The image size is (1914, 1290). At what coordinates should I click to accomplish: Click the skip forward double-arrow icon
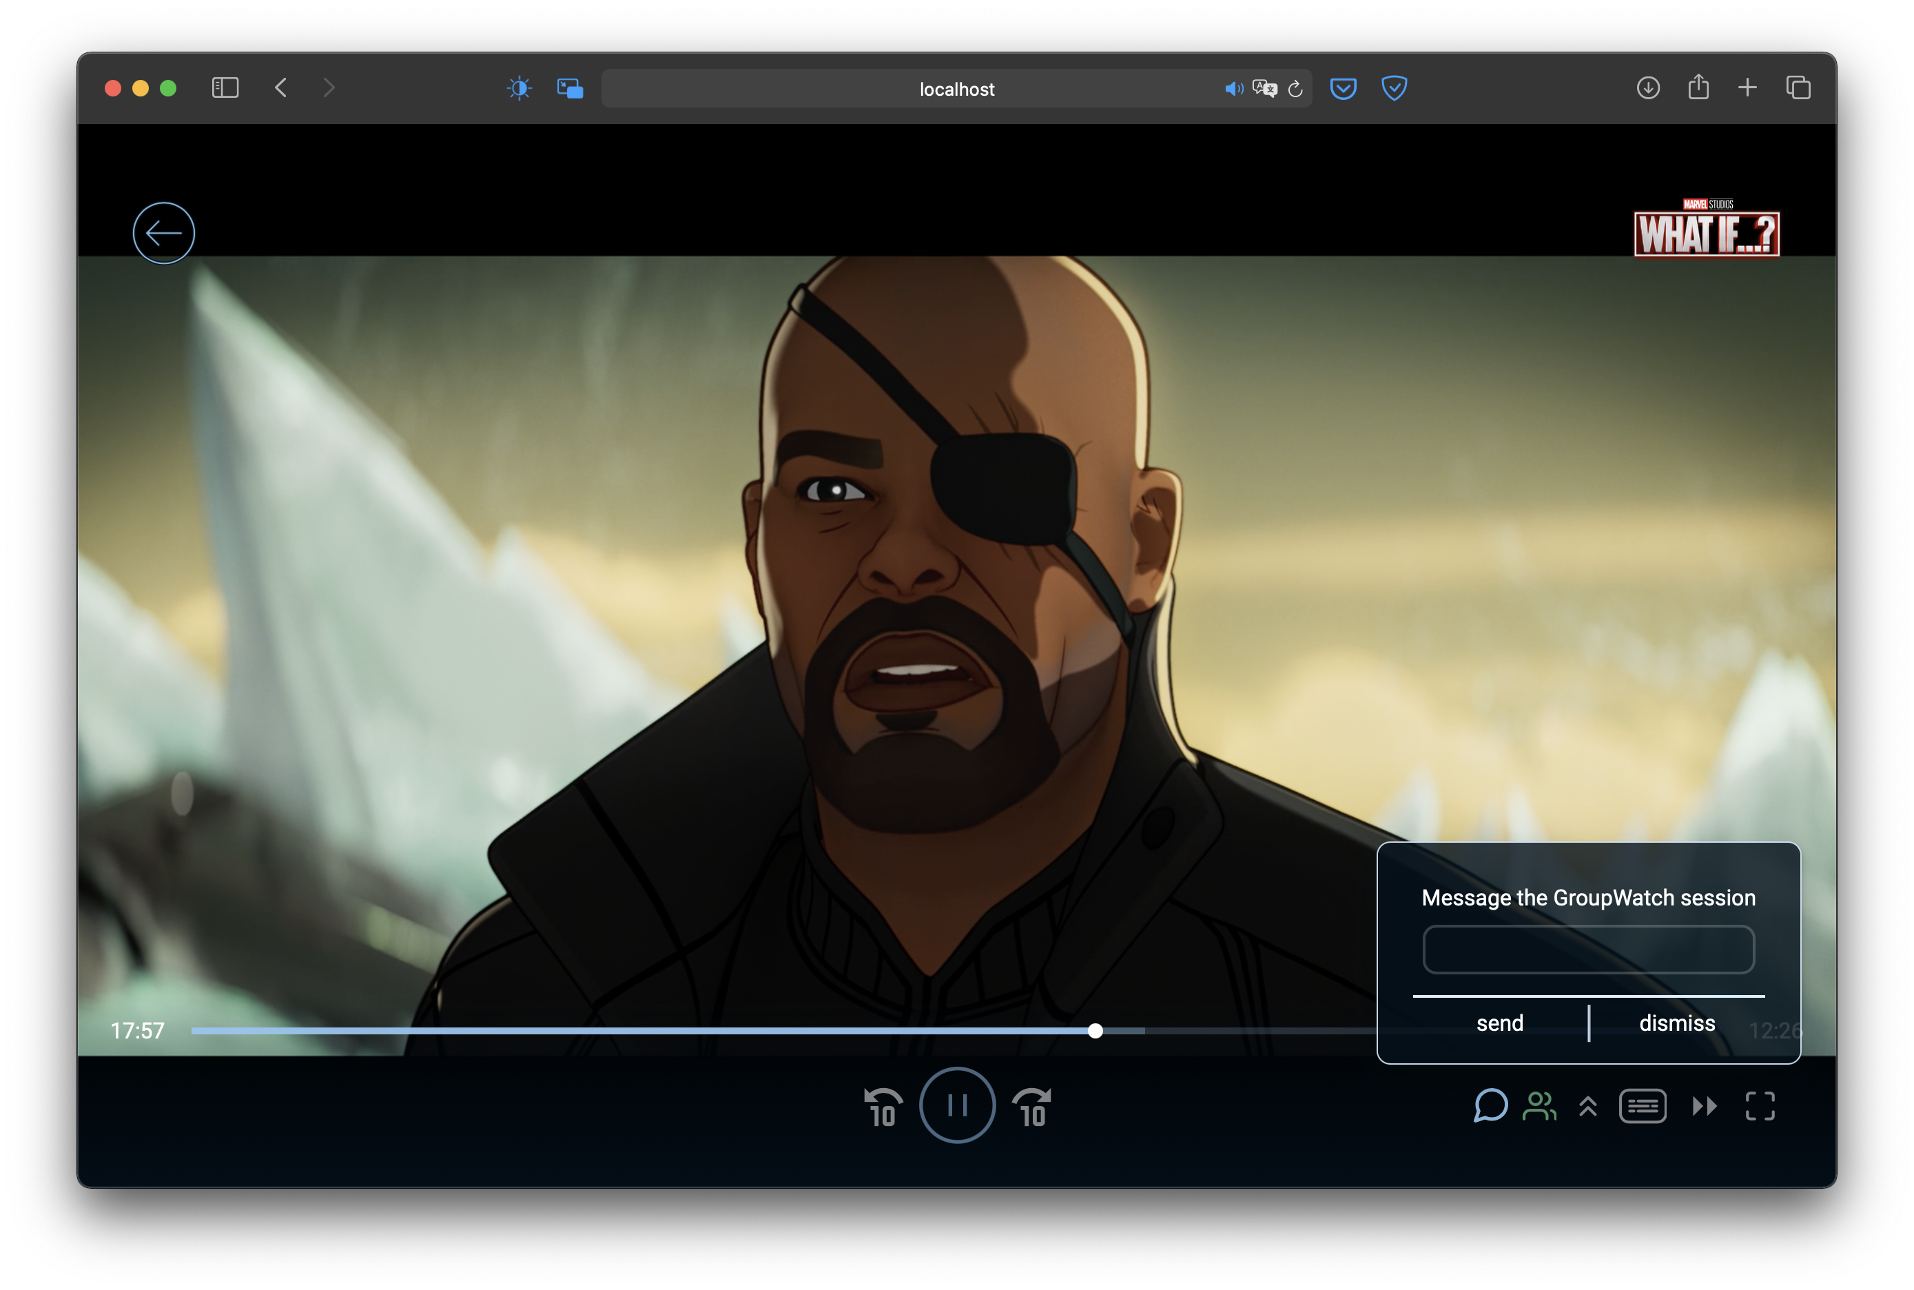click(1705, 1106)
